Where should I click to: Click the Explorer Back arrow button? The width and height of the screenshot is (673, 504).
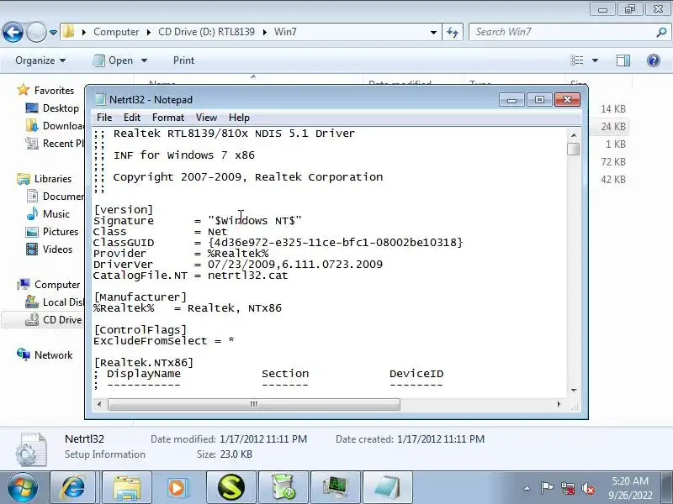13,32
